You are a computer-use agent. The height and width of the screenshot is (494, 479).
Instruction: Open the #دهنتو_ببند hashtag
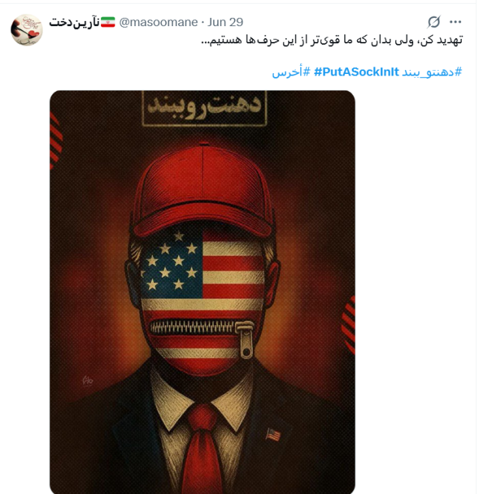tap(432, 72)
